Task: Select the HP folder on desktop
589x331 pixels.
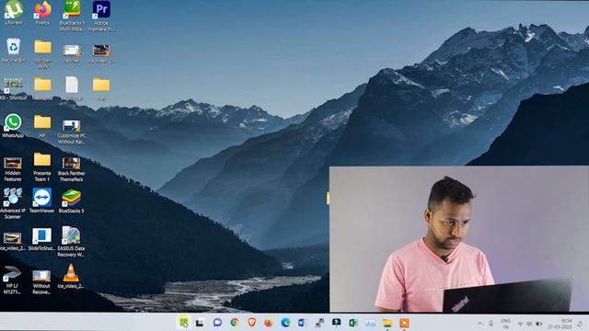Action: [42, 126]
